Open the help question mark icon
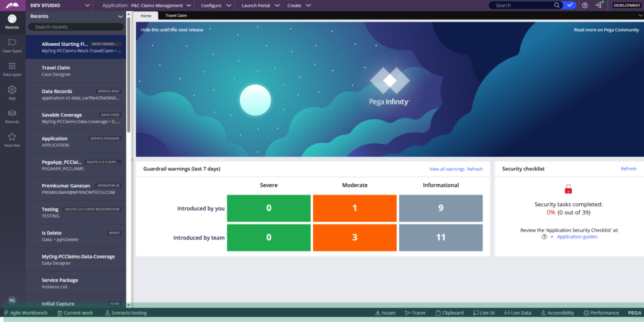The width and height of the screenshot is (644, 322). [x=585, y=5]
